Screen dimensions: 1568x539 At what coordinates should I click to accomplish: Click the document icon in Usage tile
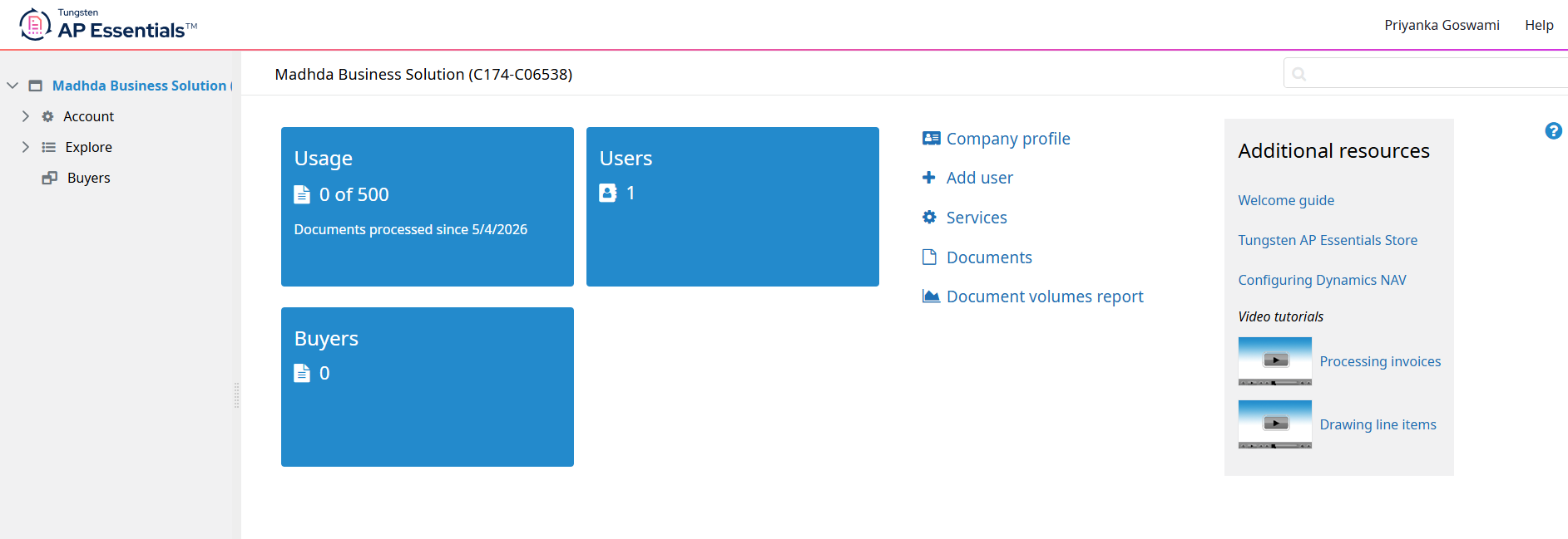pyautogui.click(x=302, y=194)
